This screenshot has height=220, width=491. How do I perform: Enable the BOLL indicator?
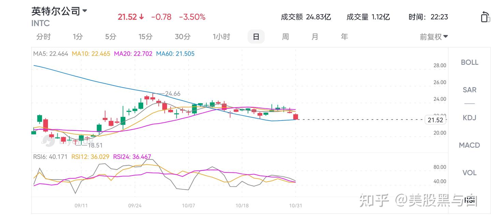(470, 62)
